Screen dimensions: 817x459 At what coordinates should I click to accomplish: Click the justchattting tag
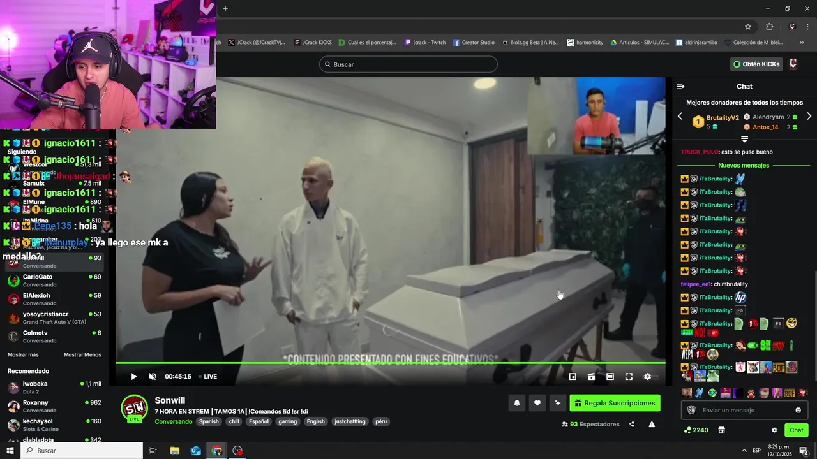[x=350, y=421]
